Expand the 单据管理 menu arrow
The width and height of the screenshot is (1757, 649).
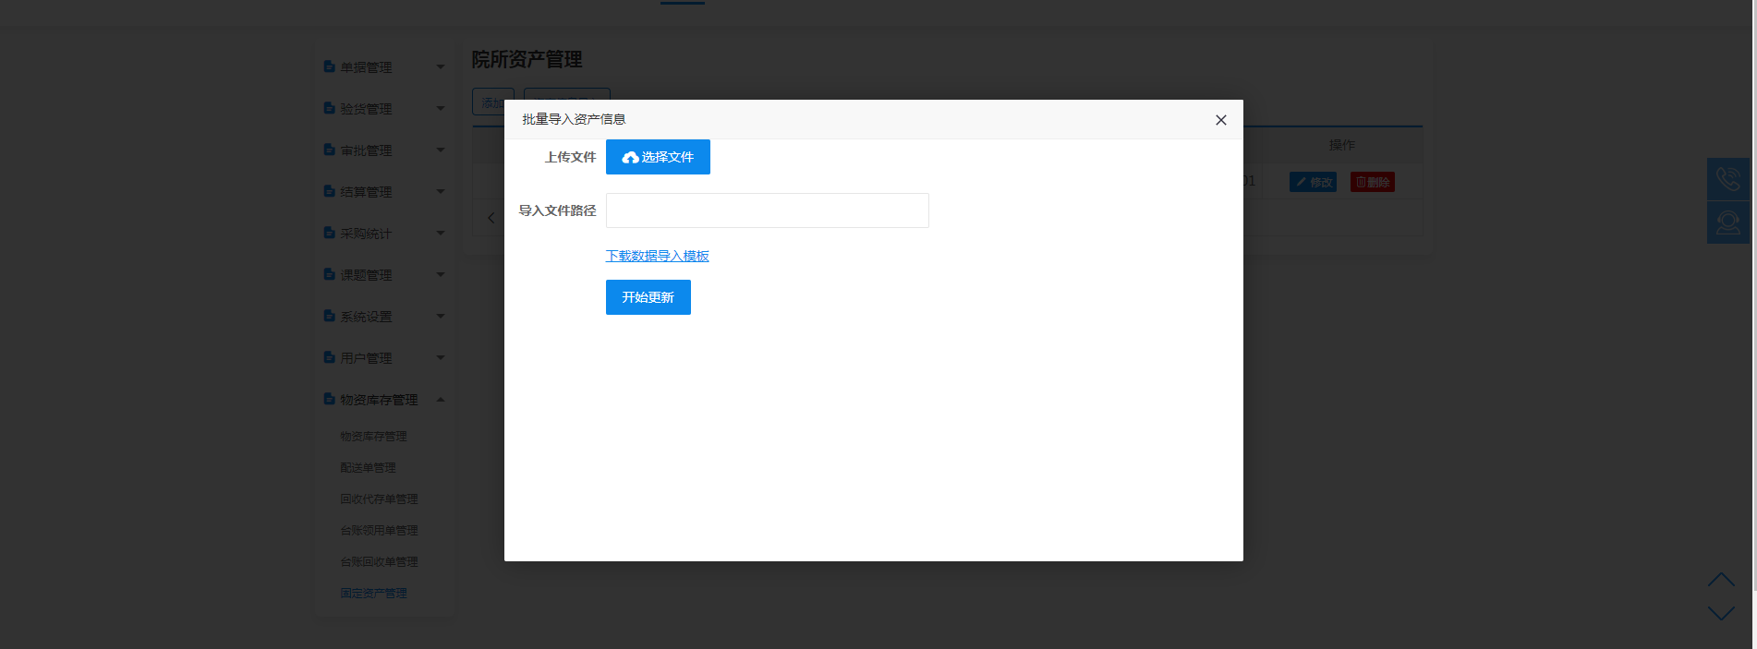coord(441,67)
